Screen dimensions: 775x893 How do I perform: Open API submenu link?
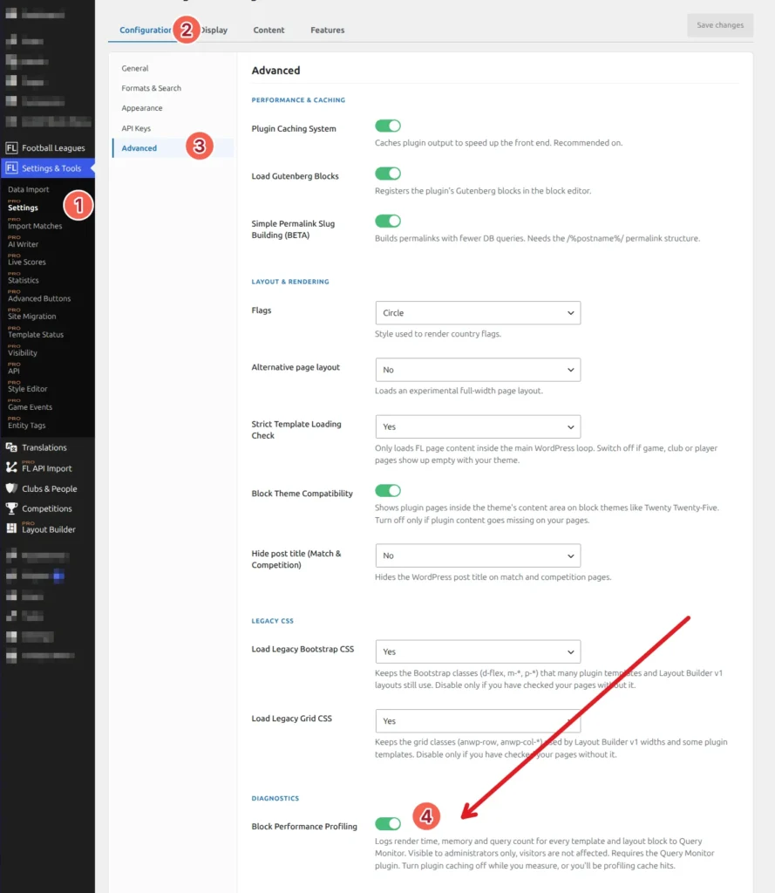[14, 371]
